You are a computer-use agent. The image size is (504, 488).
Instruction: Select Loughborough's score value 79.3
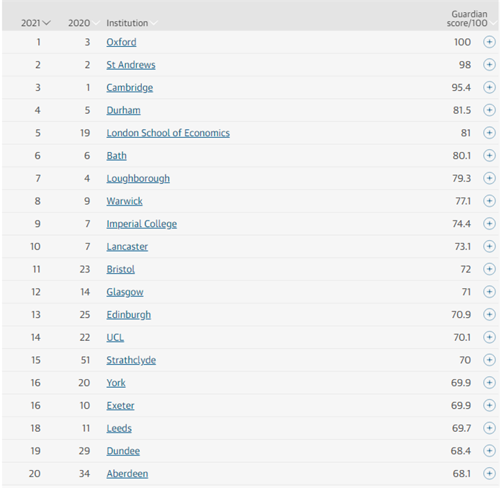[x=462, y=178]
